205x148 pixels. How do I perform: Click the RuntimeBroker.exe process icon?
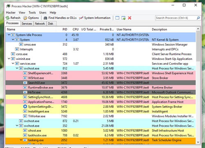click(x=25, y=87)
